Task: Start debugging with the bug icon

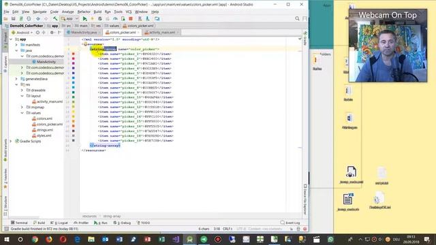Action: pyautogui.click(x=100, y=18)
